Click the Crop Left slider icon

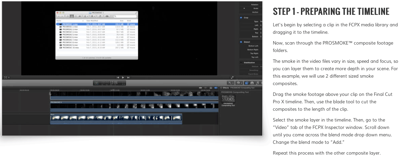click(261, 25)
